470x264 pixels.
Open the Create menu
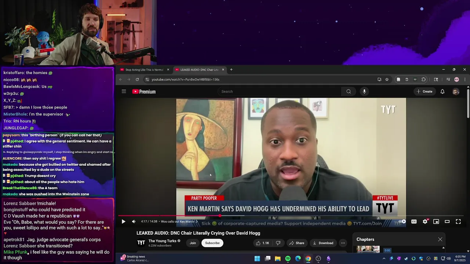424,92
